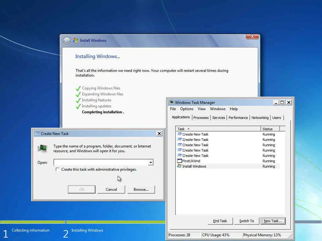Select the 'FirstUXWnd' task row text
The image size is (322, 241).
pos(191,161)
